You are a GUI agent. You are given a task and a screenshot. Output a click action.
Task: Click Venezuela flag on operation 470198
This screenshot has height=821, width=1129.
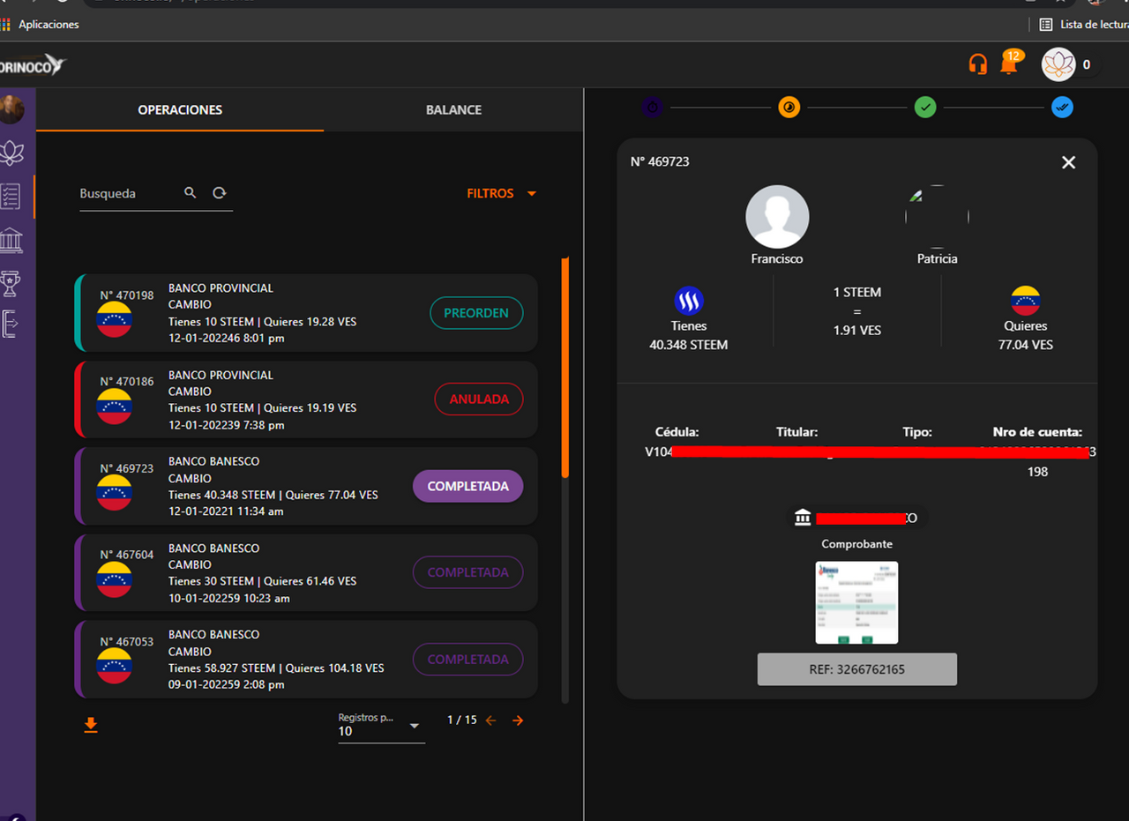coord(115,319)
